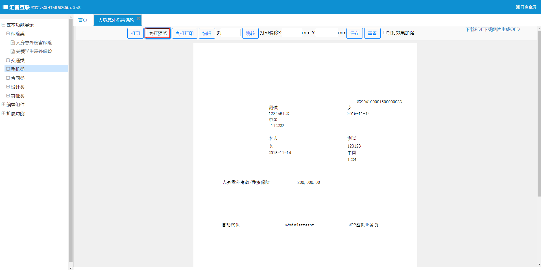Click the sidebar scrollbar down arrow
The image size is (541, 270).
(71, 268)
